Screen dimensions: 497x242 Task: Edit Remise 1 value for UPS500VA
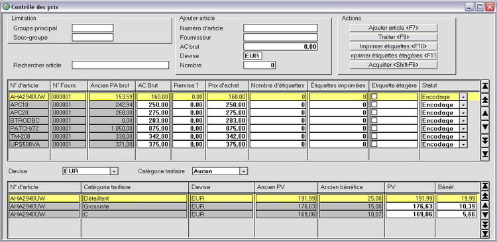(x=188, y=145)
